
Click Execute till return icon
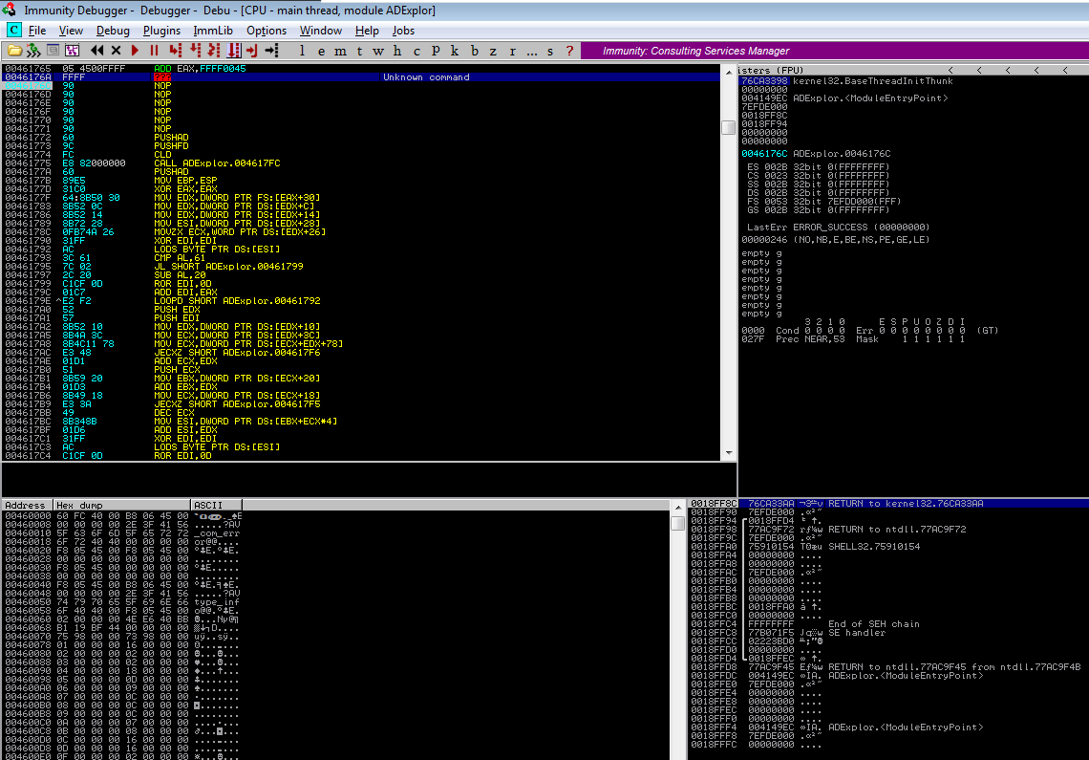pyautogui.click(x=252, y=51)
